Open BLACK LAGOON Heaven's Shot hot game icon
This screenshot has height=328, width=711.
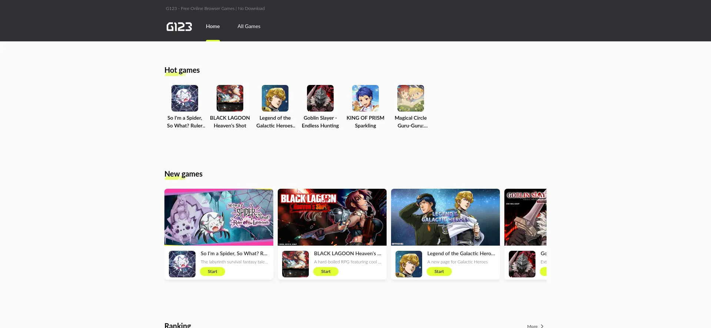tap(230, 98)
